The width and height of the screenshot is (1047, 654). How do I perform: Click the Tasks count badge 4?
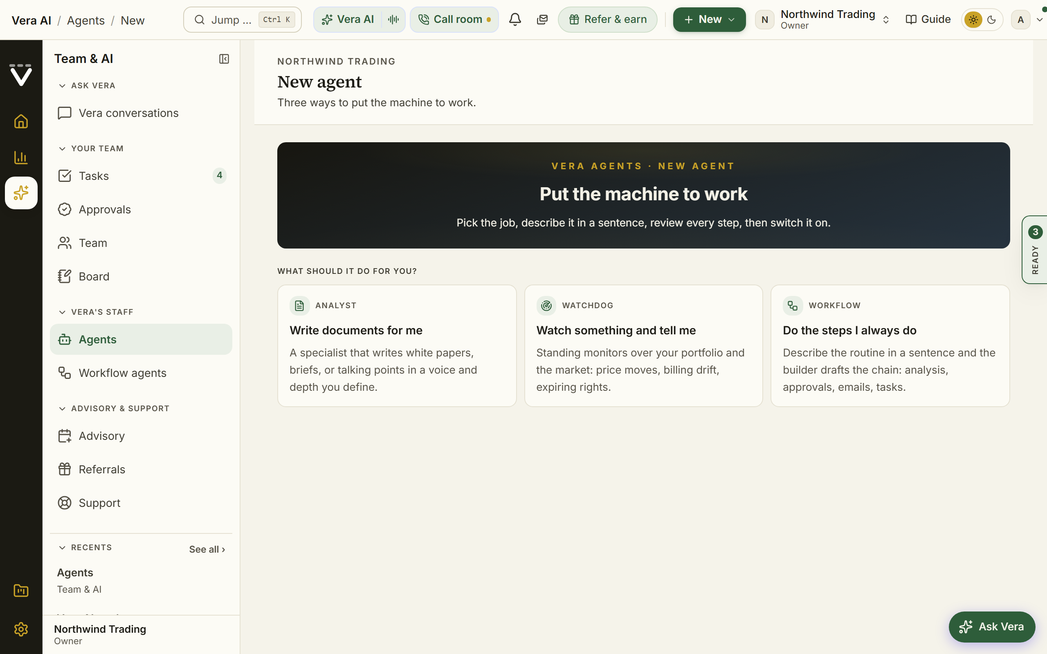click(219, 176)
